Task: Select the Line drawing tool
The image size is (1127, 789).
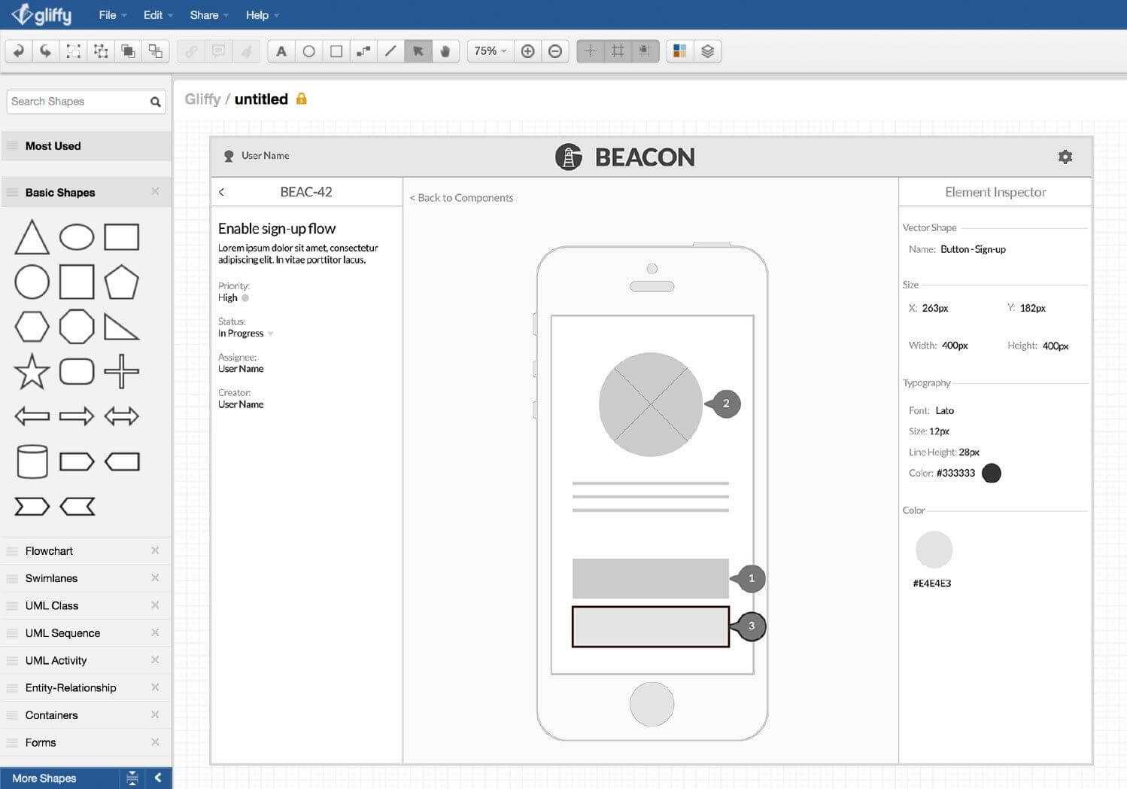Action: click(390, 50)
